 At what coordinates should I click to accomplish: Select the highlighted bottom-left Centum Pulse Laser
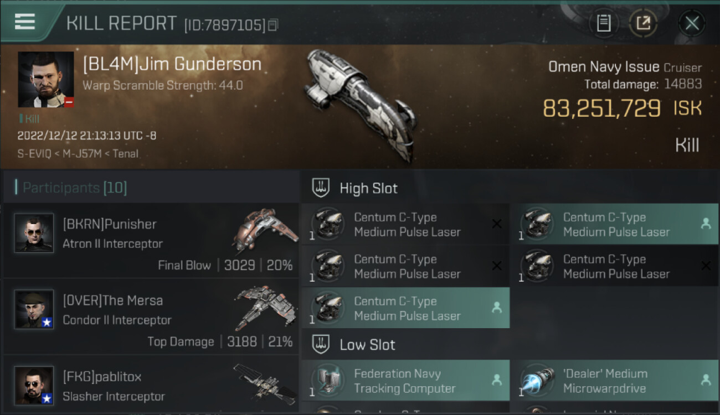click(x=405, y=308)
